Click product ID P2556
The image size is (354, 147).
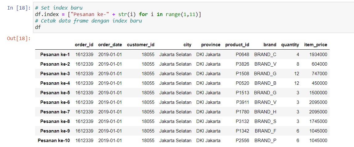(243, 141)
